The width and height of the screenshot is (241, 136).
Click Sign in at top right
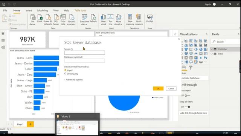point(208,4)
